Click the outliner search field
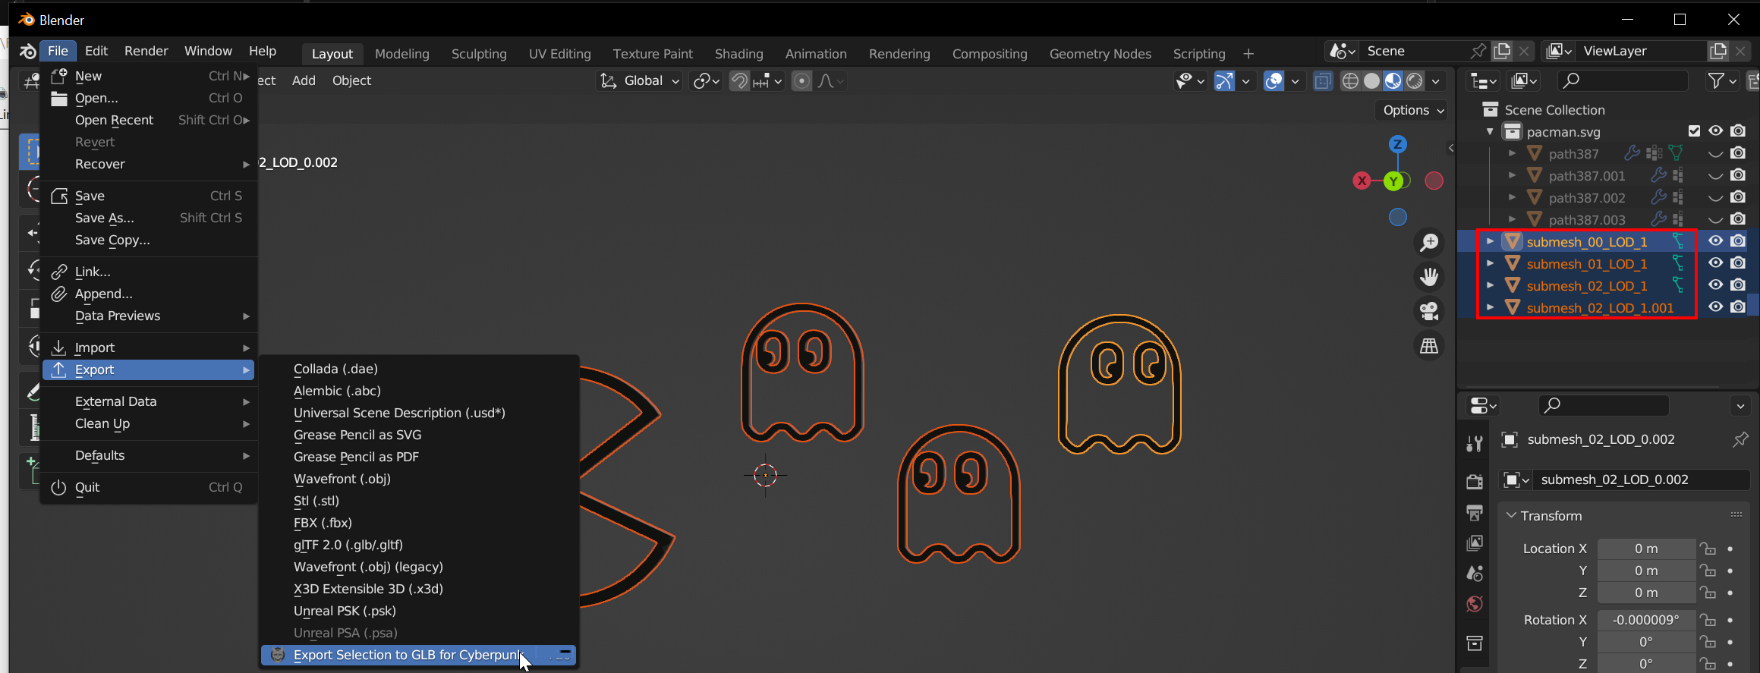 (x=1623, y=80)
